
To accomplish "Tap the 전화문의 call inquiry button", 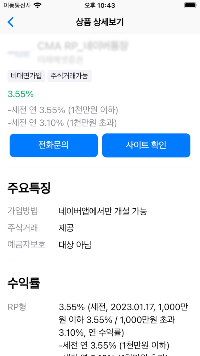I will [x=54, y=145].
